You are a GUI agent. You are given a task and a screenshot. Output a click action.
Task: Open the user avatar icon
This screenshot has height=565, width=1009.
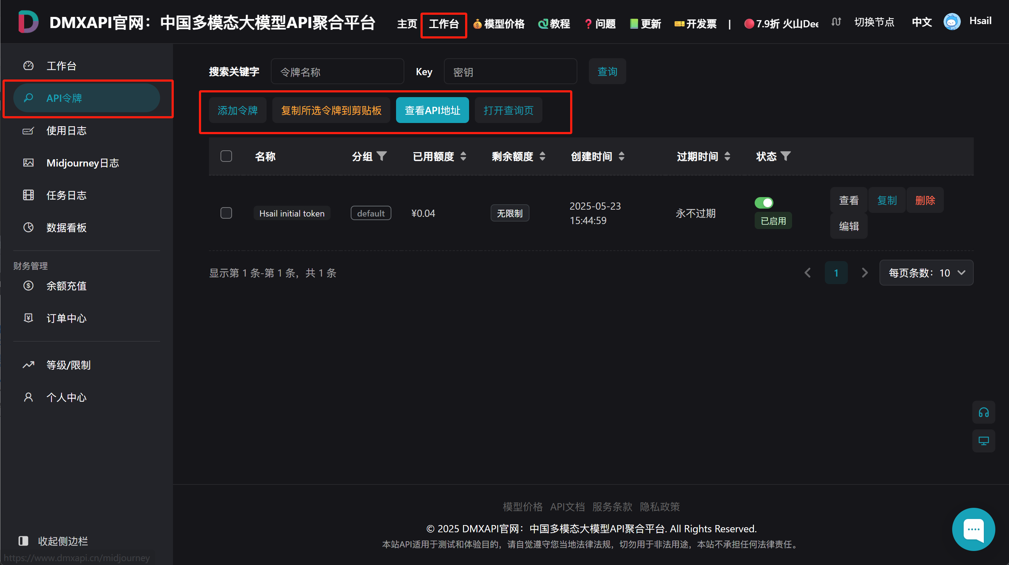point(952,22)
